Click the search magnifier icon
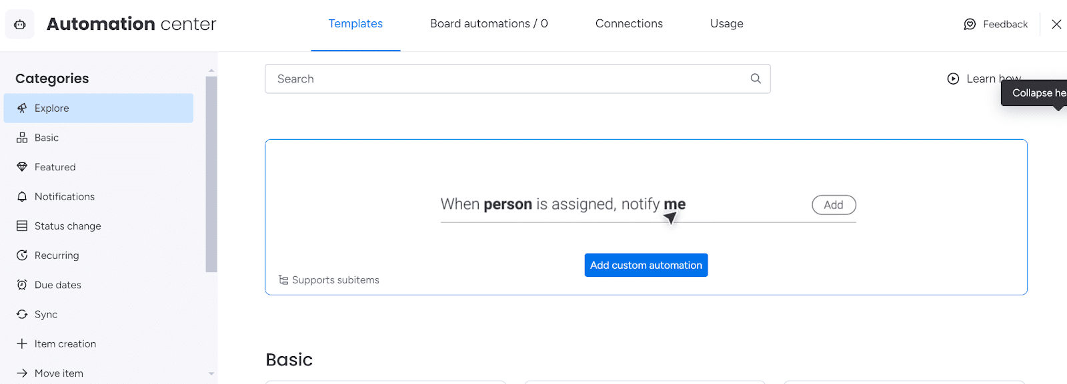 756,79
